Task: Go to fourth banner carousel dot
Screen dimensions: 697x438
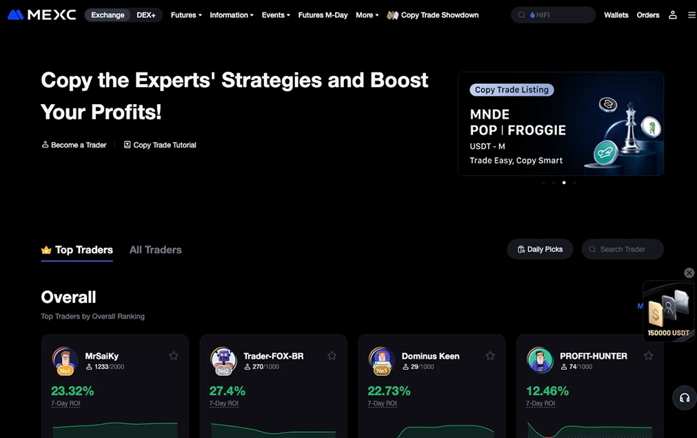Action: tap(574, 182)
